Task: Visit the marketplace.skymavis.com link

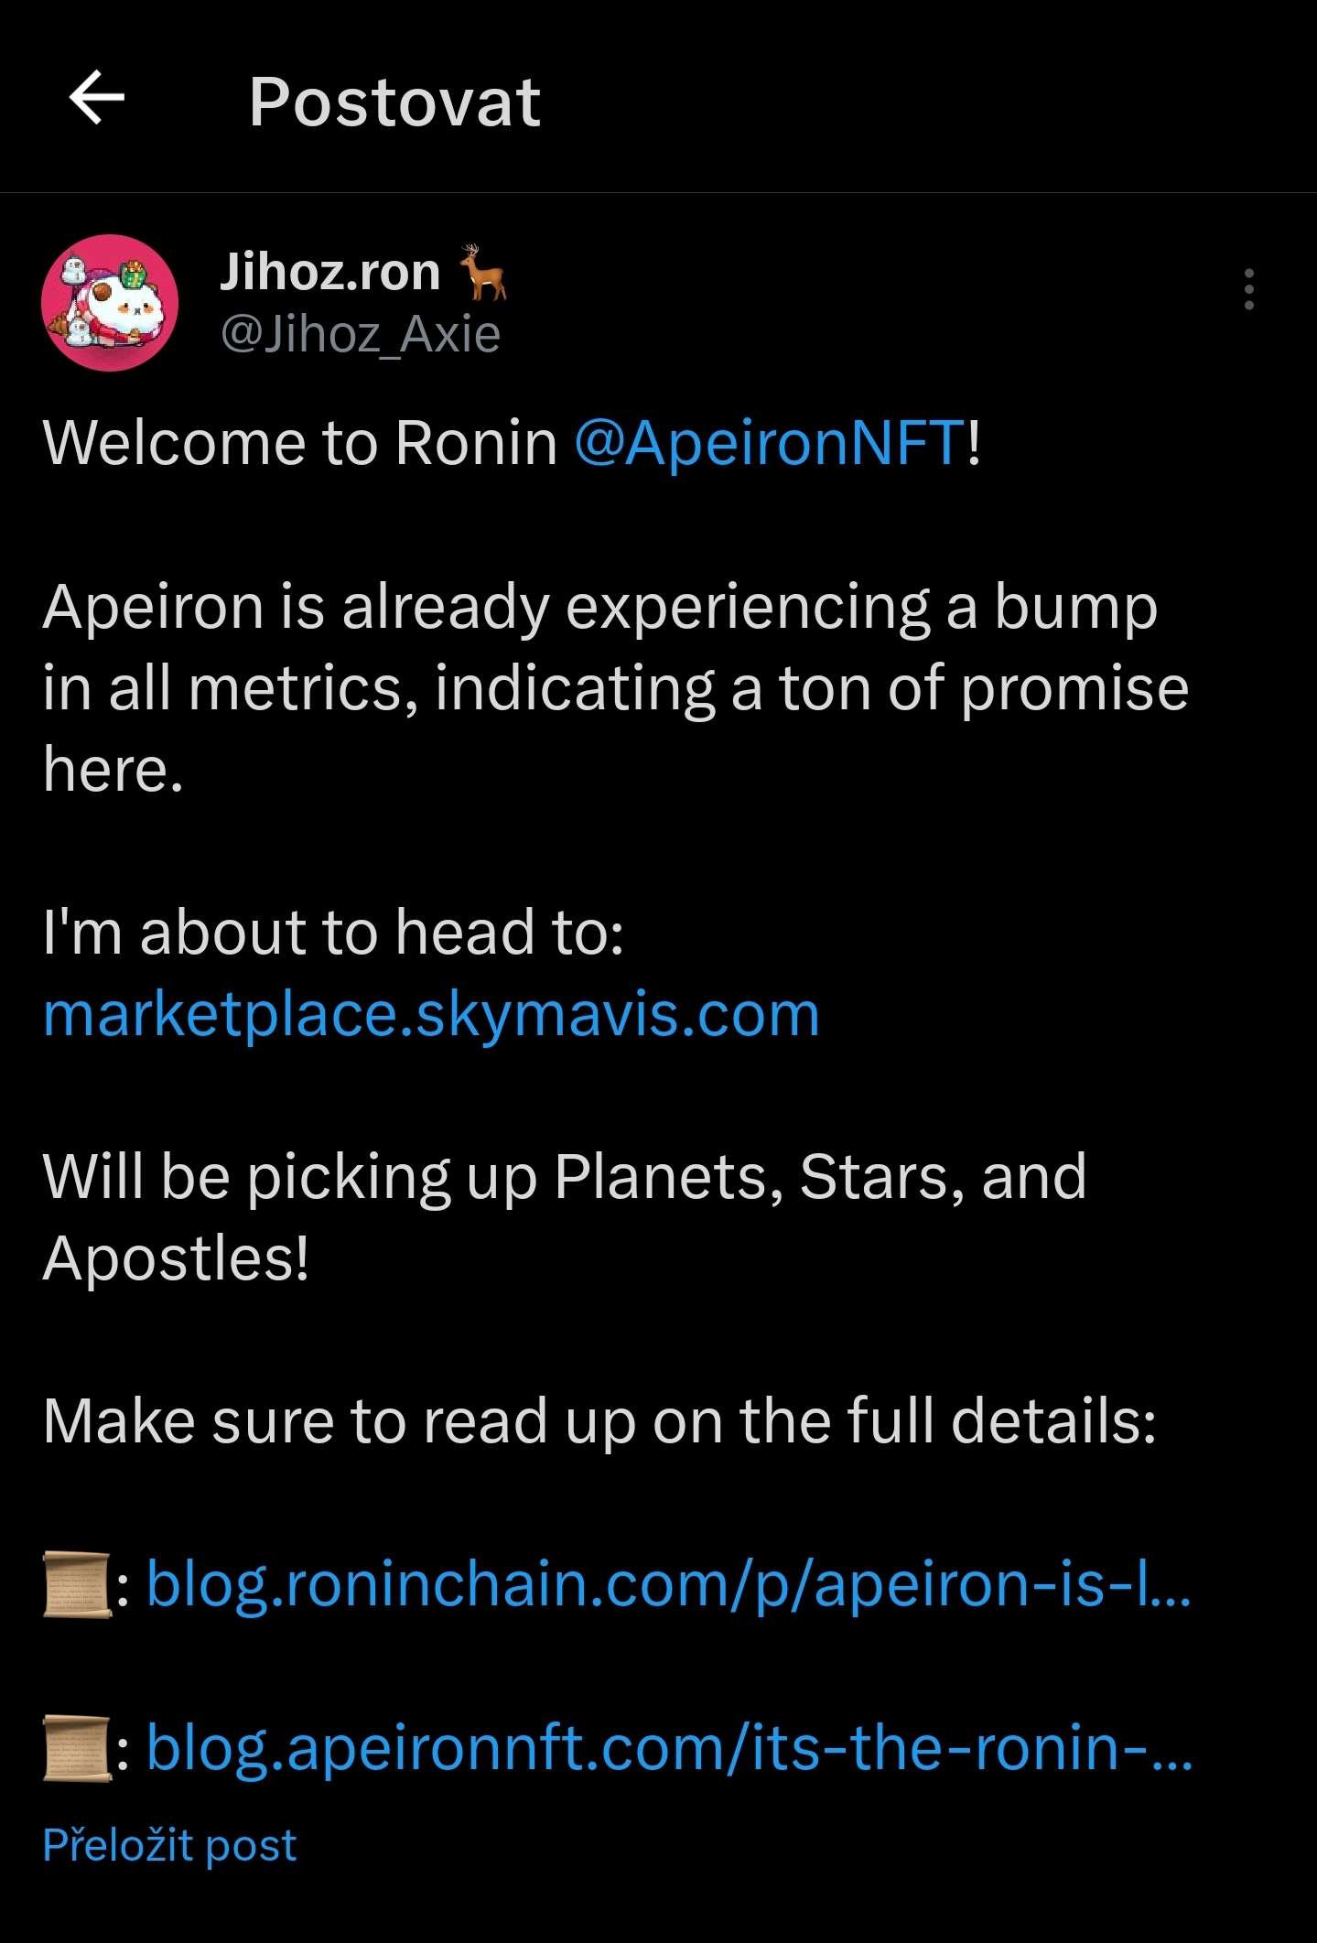Action: (x=431, y=1014)
